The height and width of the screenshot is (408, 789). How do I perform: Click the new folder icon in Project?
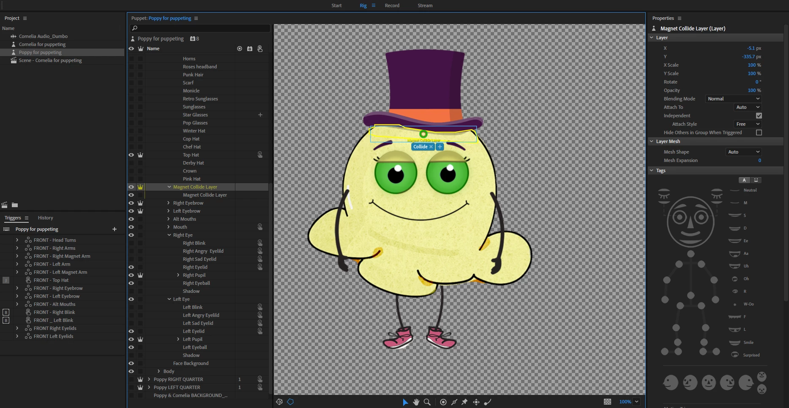point(15,205)
